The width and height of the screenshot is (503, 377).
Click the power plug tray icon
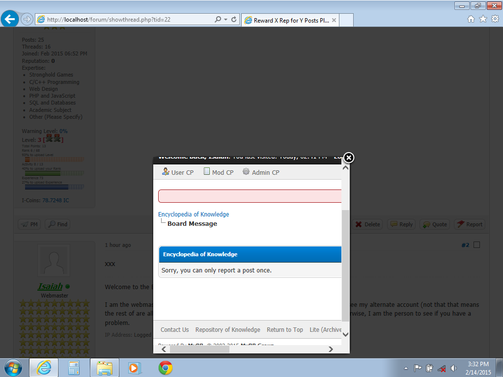429,368
